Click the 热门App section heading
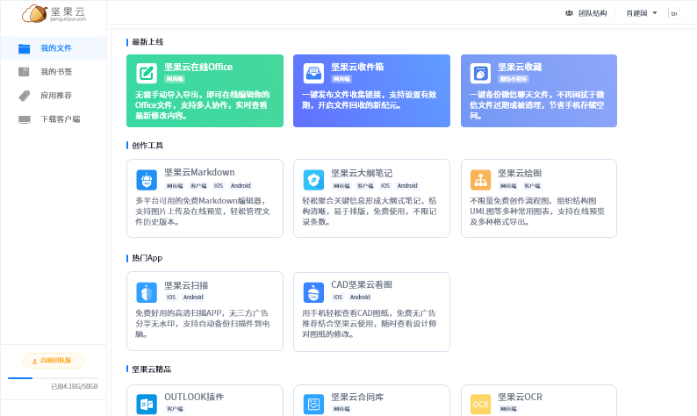 pos(147,258)
